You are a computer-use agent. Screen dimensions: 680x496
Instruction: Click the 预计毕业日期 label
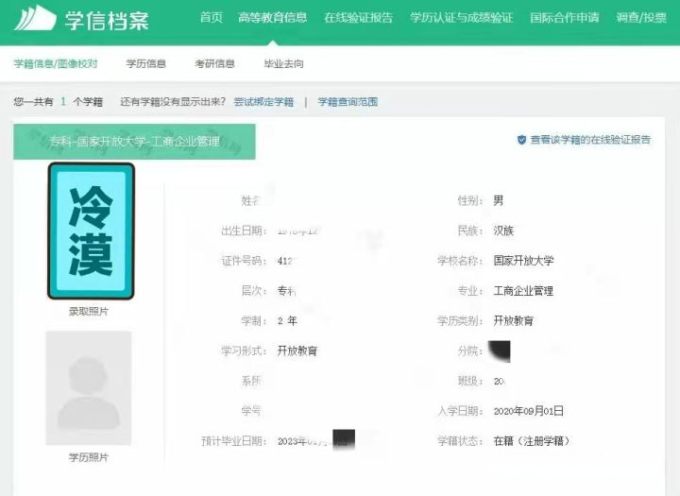pyautogui.click(x=234, y=441)
